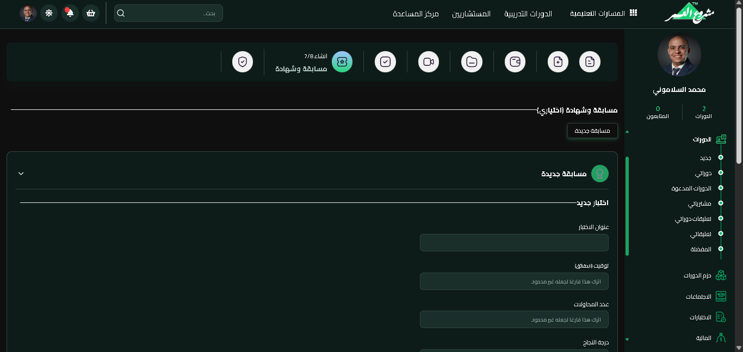Image resolution: width=743 pixels, height=352 pixels.
Task: Go to the wallet step icon
Action: pos(515,61)
